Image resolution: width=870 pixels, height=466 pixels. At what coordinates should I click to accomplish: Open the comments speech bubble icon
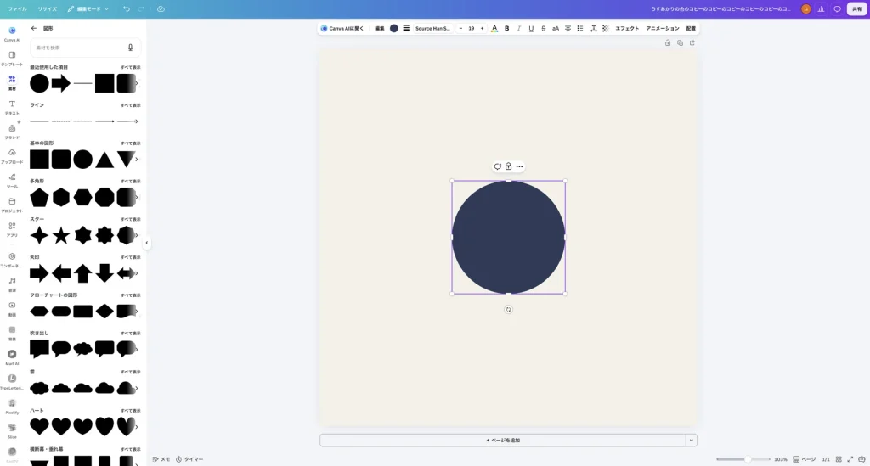coord(837,8)
